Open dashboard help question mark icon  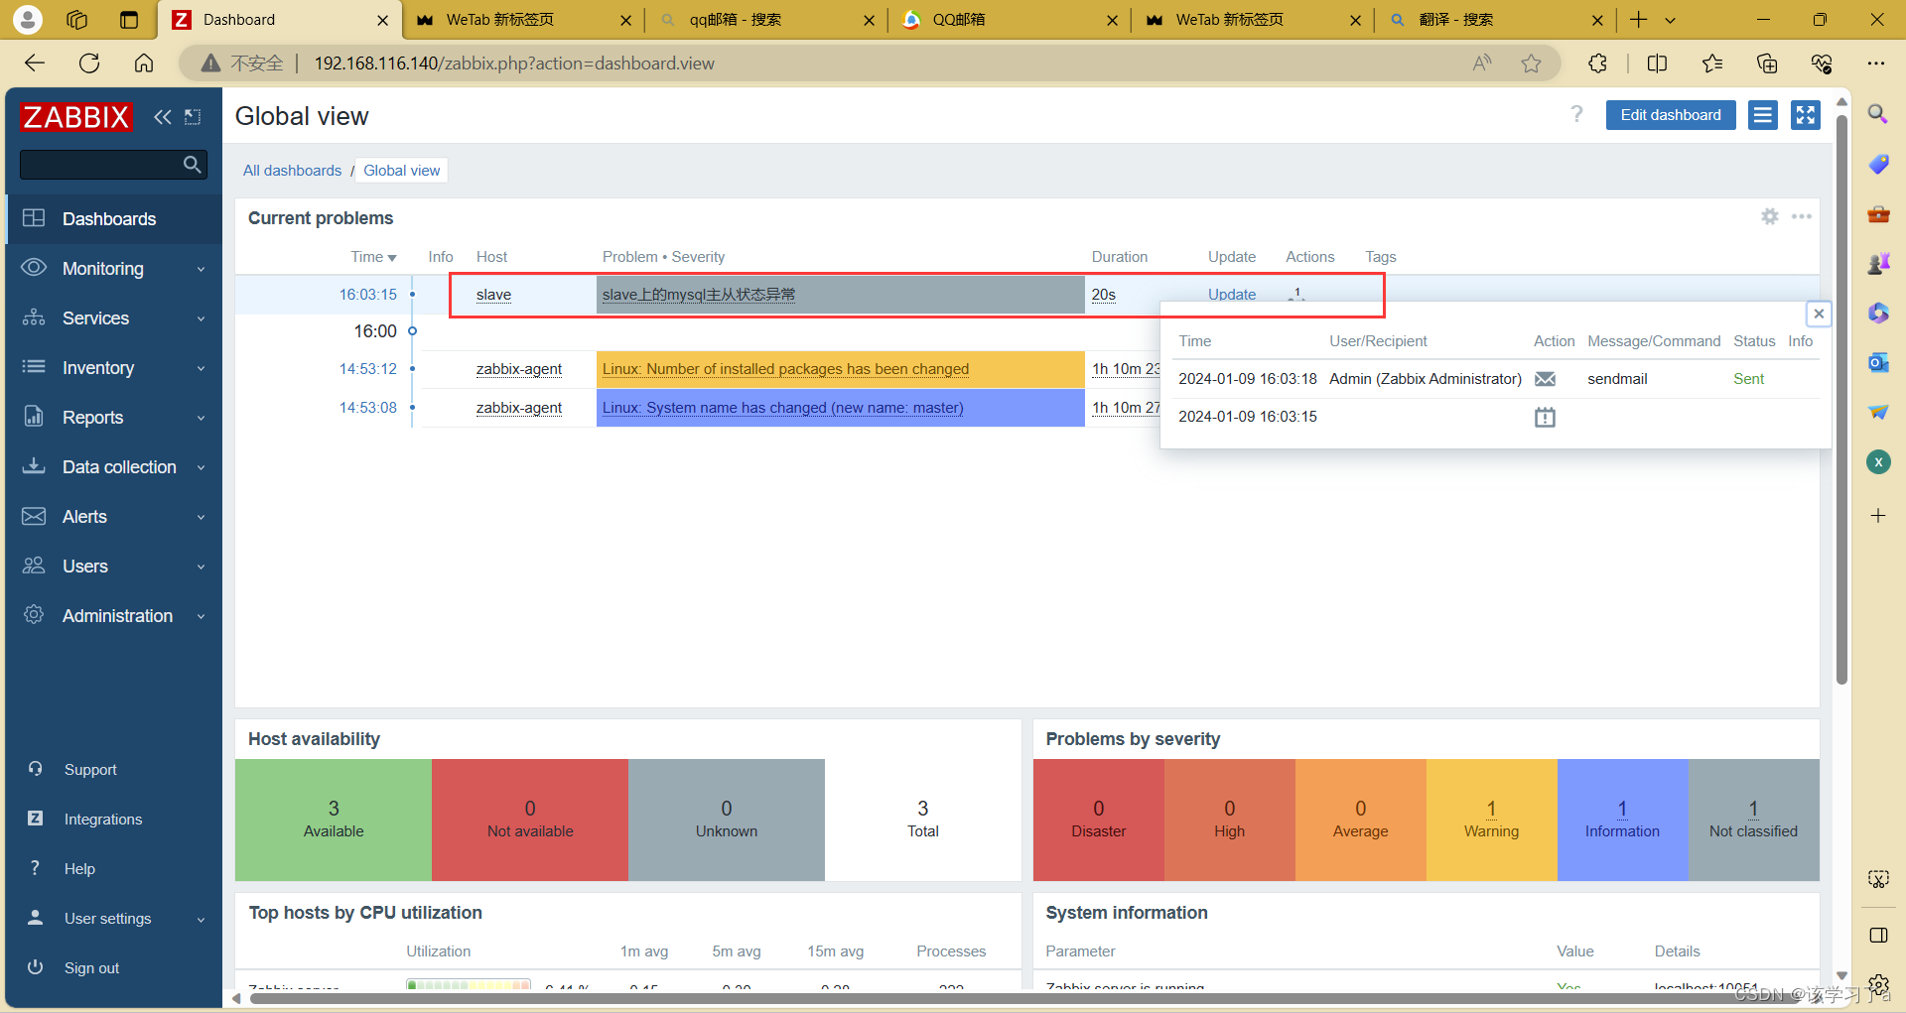tap(1576, 114)
